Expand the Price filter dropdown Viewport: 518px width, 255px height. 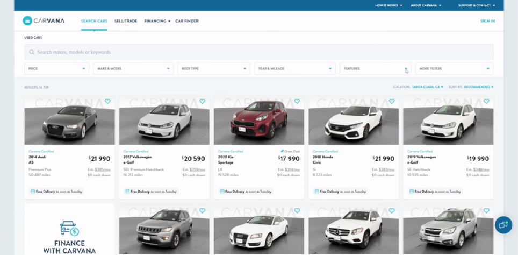tap(56, 69)
